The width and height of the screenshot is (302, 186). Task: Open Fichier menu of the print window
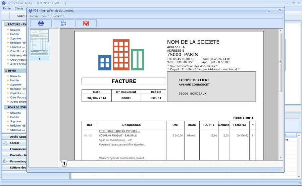[34, 16]
